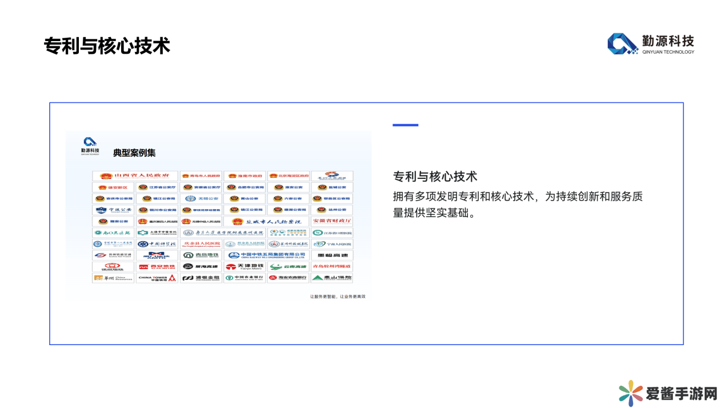Image resolution: width=725 pixels, height=408 pixels.
Task: Click the 爱酱手游网 watermark logo
Action: 668,393
